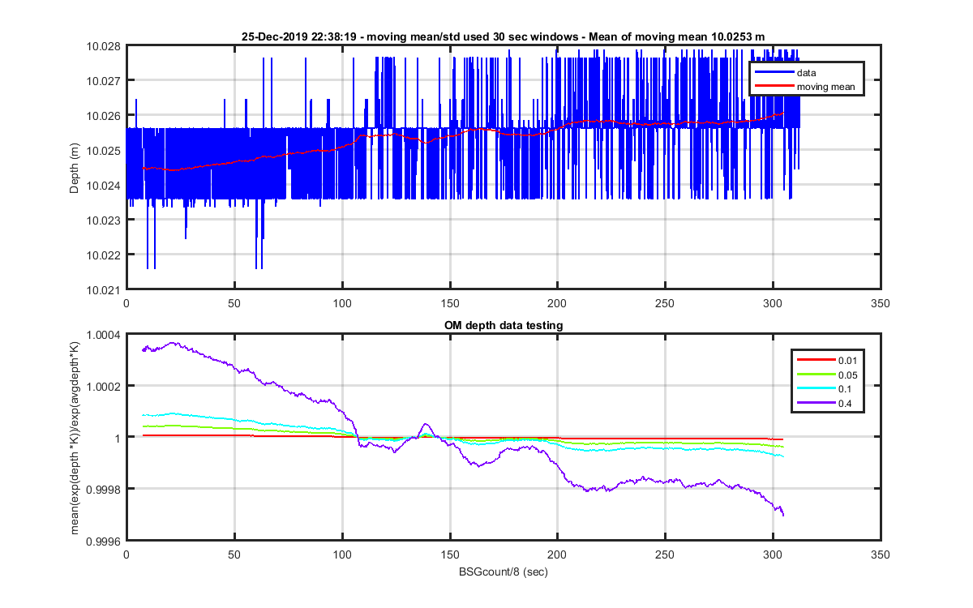The width and height of the screenshot is (973, 608).
Task: Select the 0.1 legend label
Action: point(846,390)
